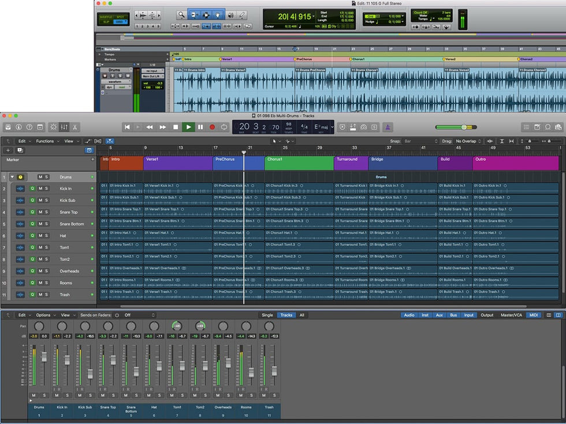Viewport: 566px width, 424px height.
Task: Toggle Cycle mode in the transport bar
Action: point(224,127)
